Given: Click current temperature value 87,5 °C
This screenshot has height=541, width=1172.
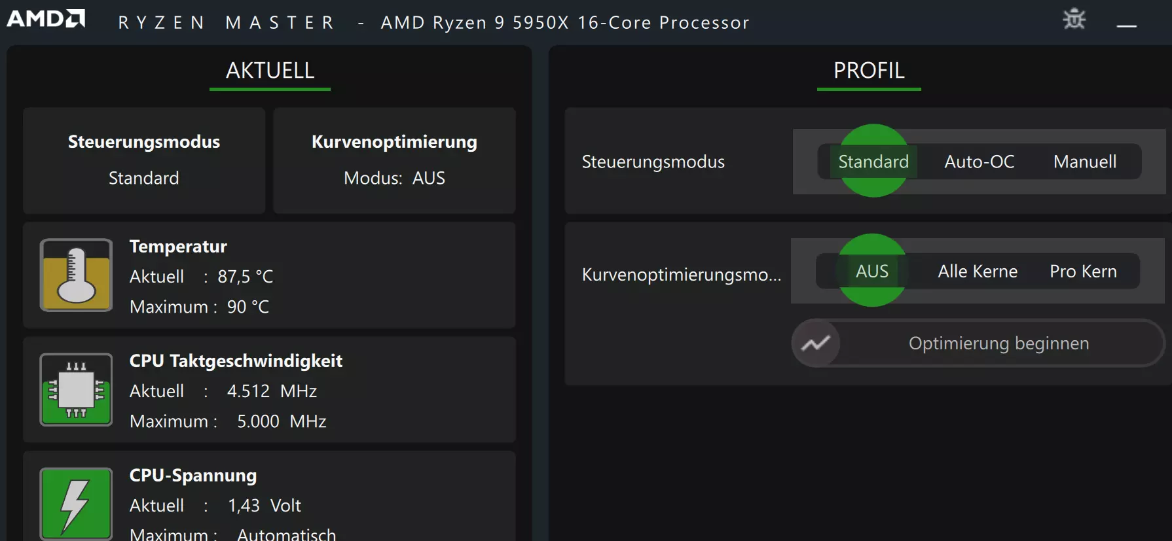Looking at the screenshot, I should (x=246, y=277).
